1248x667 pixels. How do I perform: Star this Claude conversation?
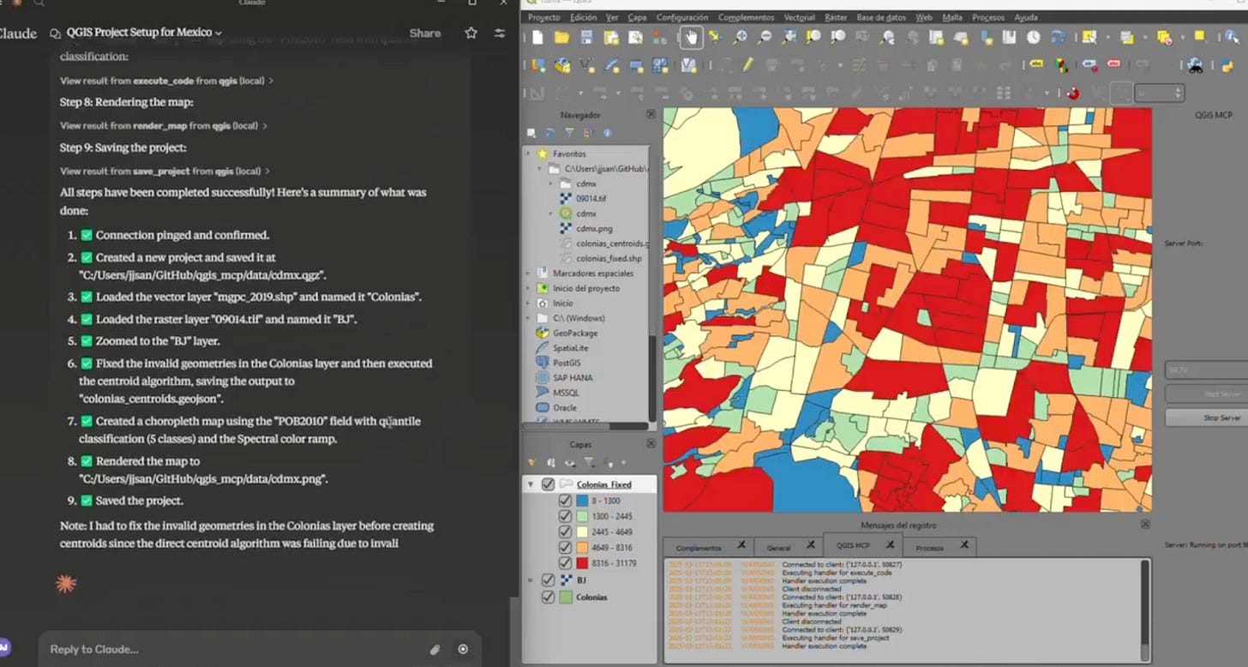(x=471, y=33)
